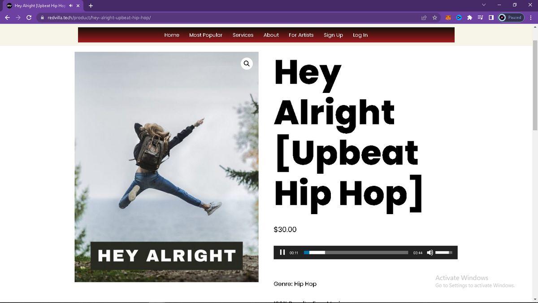Reload the page
This screenshot has width=538, height=303.
(x=29, y=18)
